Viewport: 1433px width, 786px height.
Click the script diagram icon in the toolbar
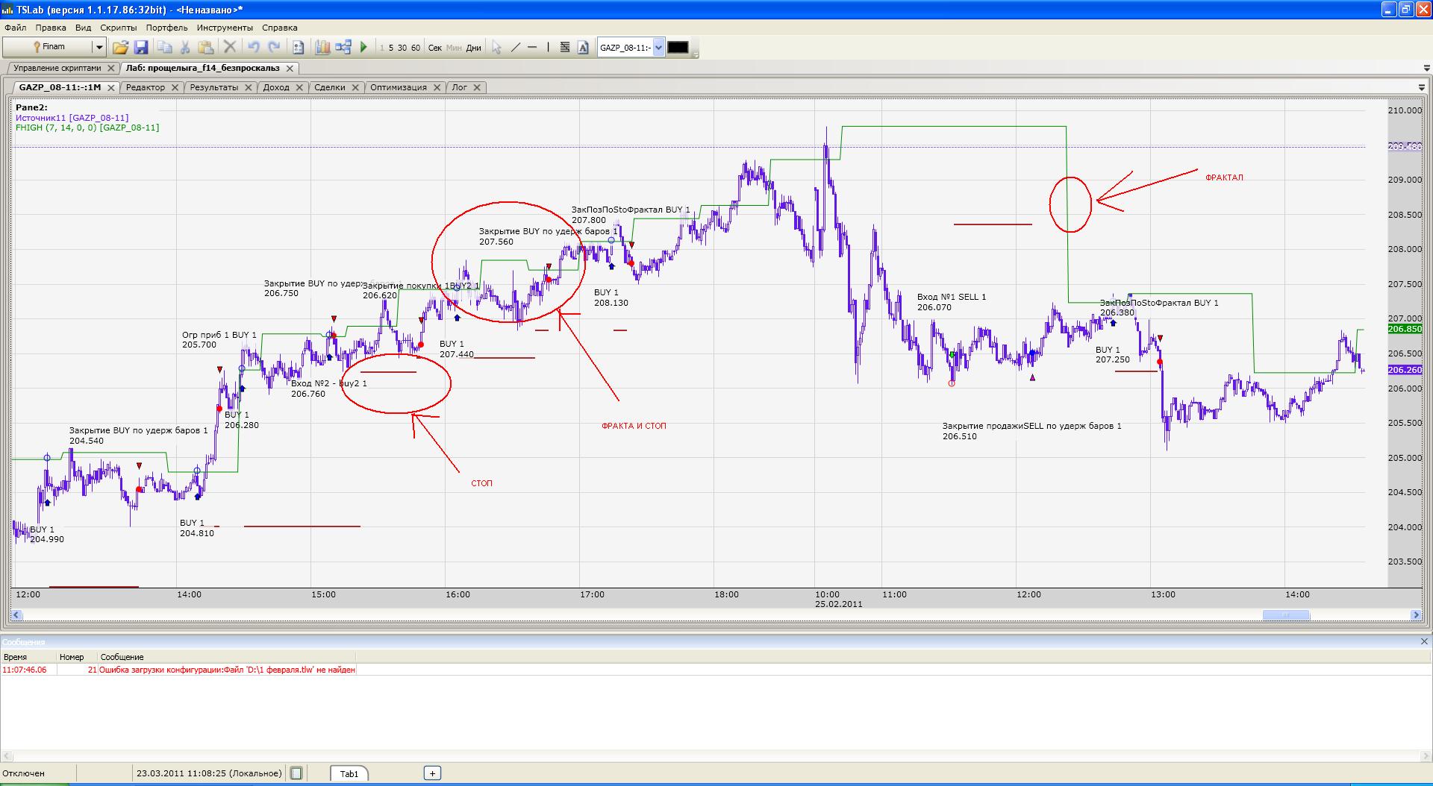pyautogui.click(x=343, y=47)
